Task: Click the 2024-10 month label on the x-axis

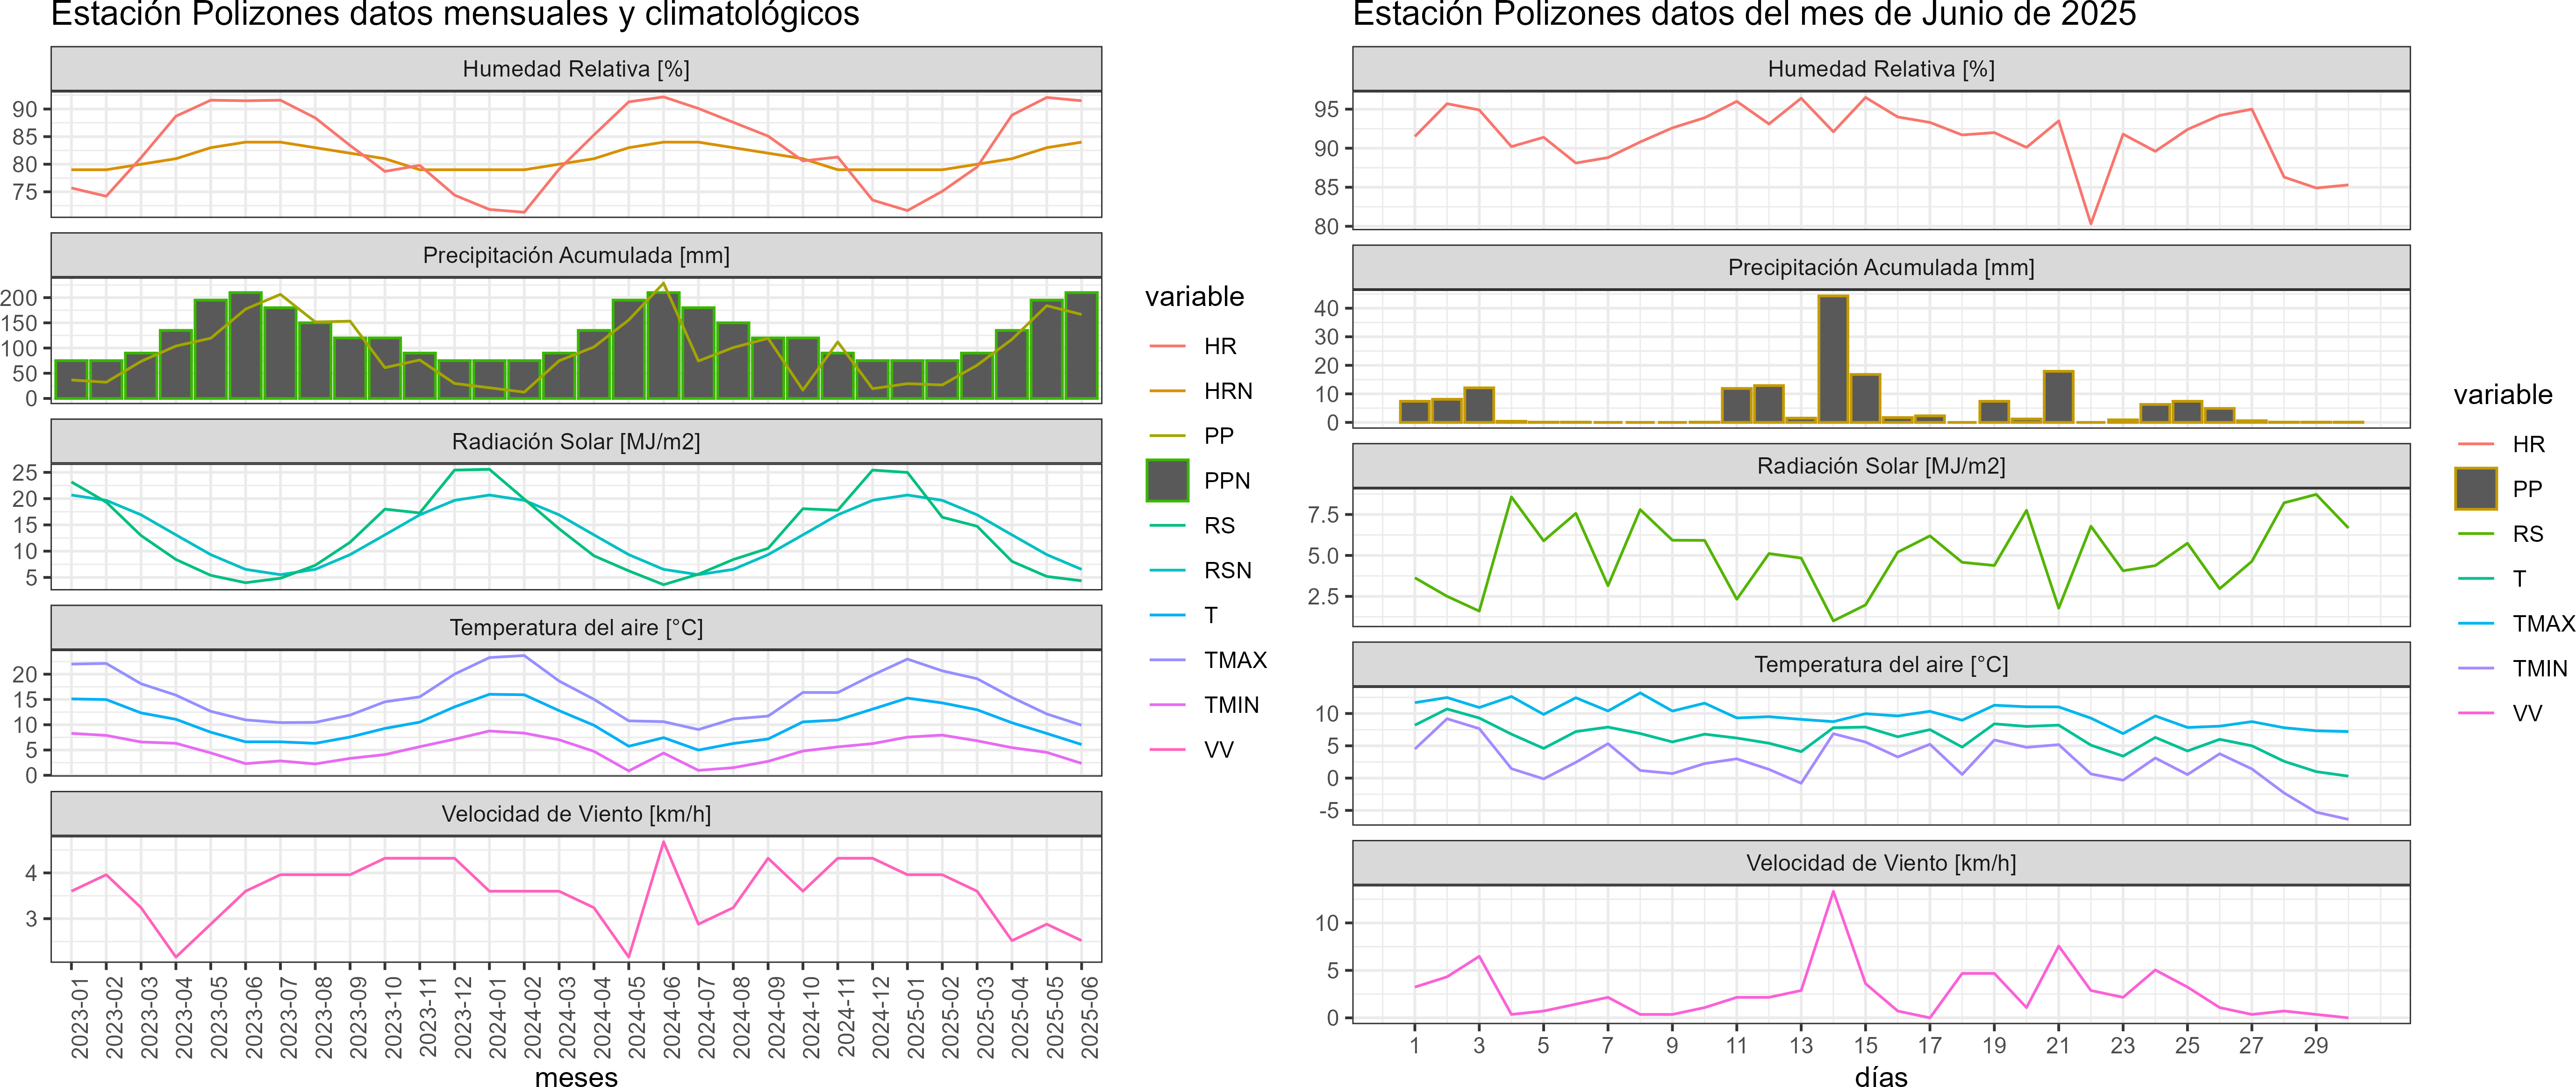Action: point(811,1018)
